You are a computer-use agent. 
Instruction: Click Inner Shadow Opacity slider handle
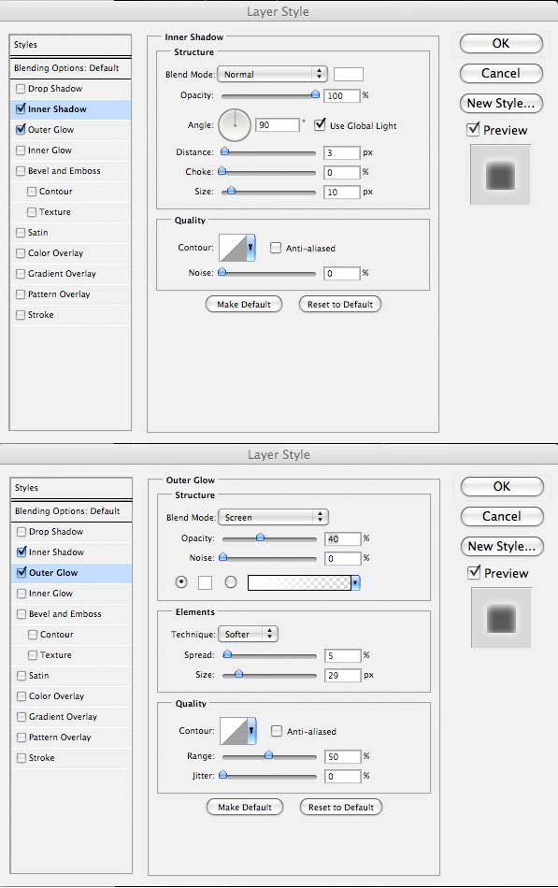[x=316, y=94]
